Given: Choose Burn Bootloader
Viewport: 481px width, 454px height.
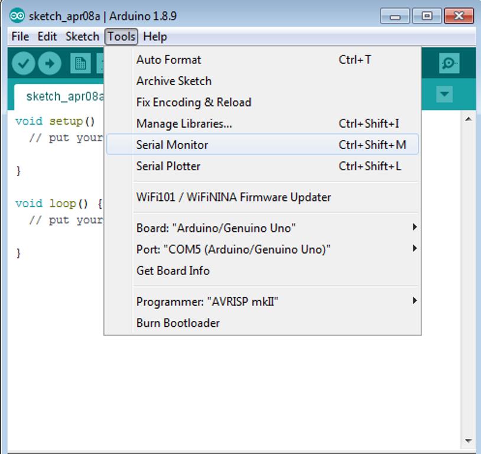Looking at the screenshot, I should 262,323.
